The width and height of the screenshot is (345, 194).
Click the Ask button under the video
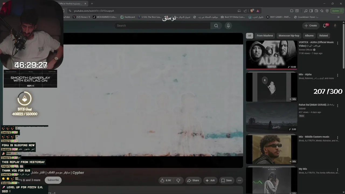[210, 181]
